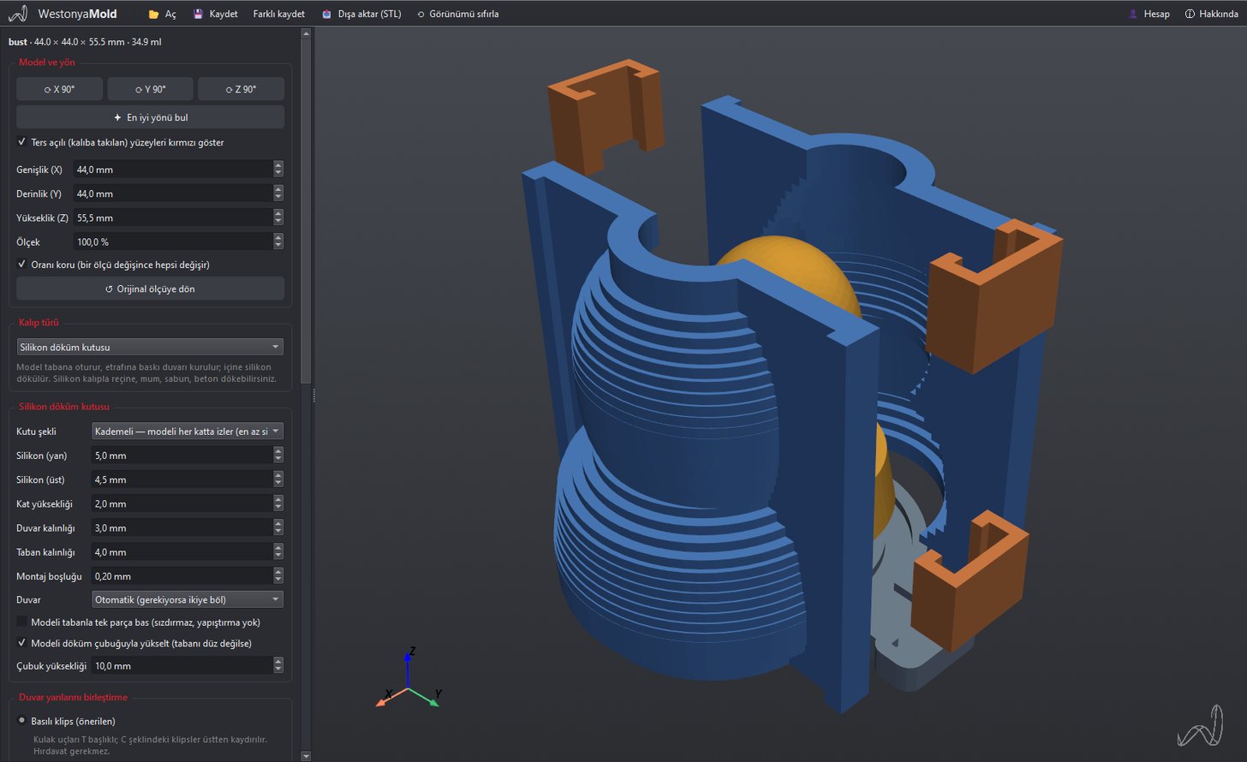Export the mold via Dışa aktar (STL)
Viewport: 1247px width, 762px height.
pos(361,14)
